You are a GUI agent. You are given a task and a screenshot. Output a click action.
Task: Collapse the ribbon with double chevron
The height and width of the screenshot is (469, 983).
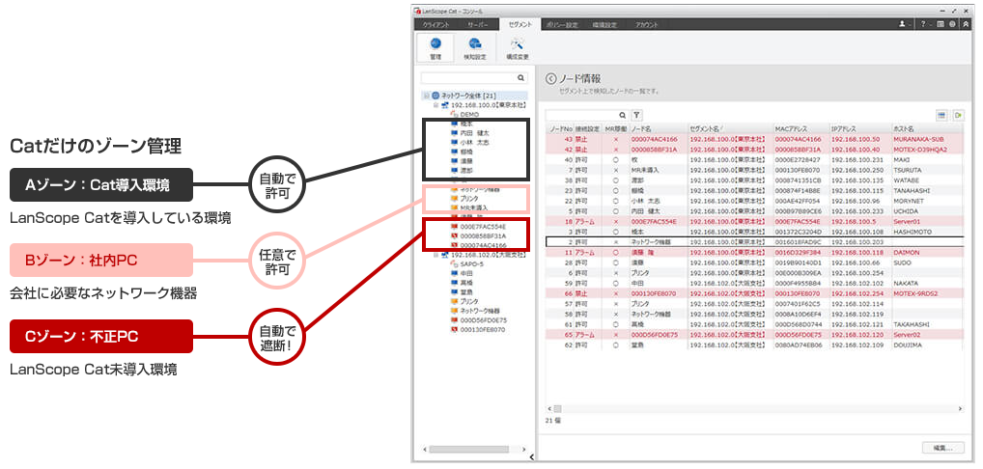click(967, 24)
